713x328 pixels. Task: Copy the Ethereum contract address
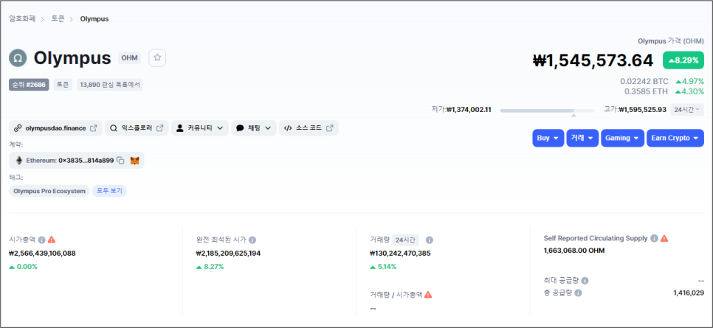pyautogui.click(x=120, y=160)
